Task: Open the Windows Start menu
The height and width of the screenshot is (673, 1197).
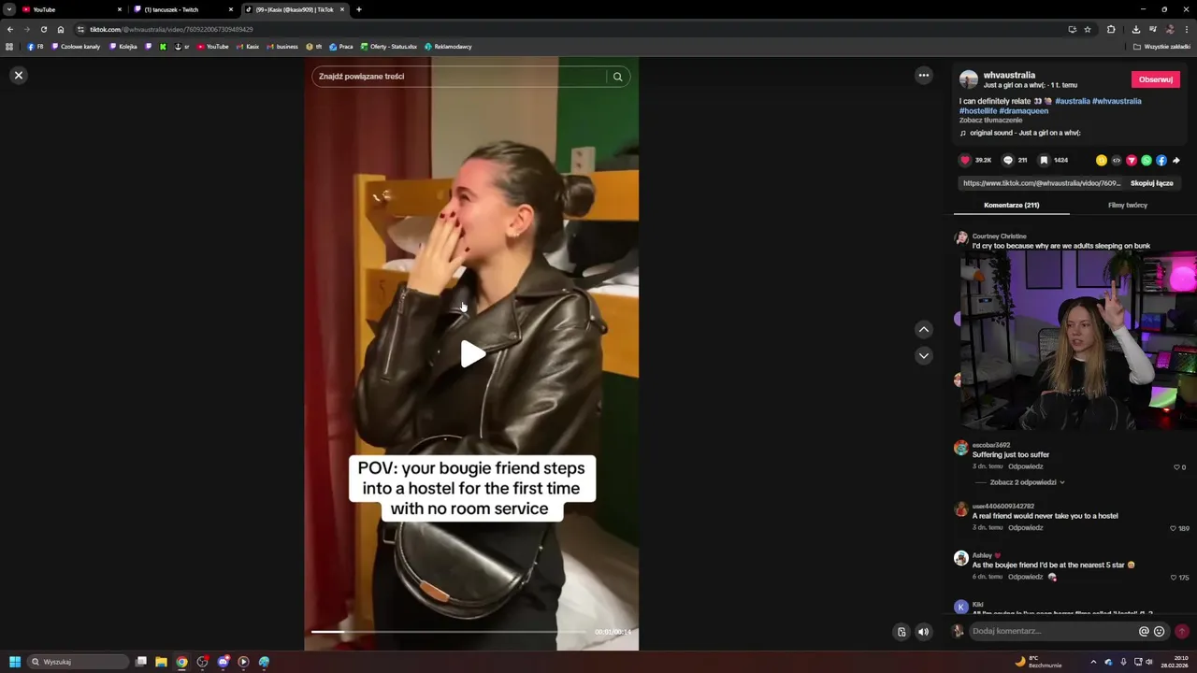Action: coord(15,662)
